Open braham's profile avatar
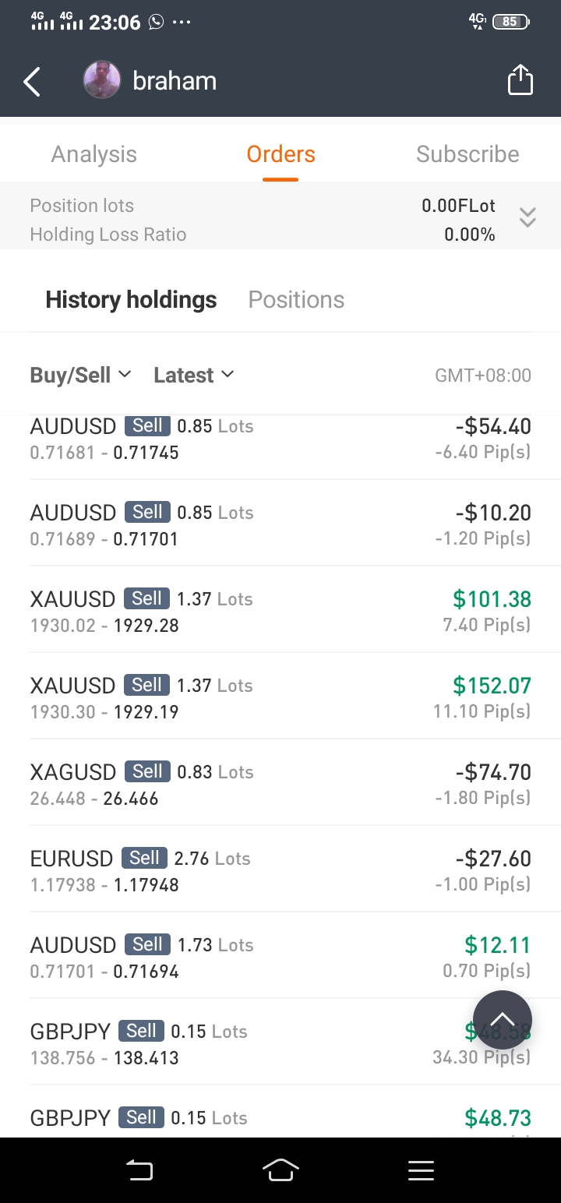This screenshot has width=561, height=1203. pos(102,80)
